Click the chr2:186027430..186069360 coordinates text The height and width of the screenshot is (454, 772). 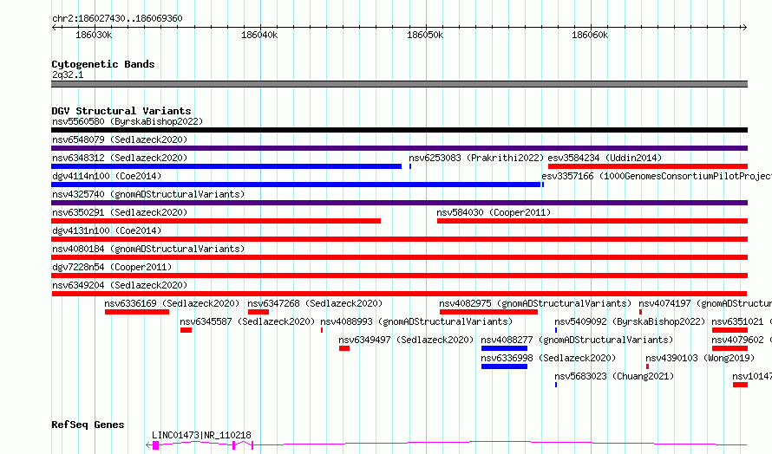click(117, 19)
